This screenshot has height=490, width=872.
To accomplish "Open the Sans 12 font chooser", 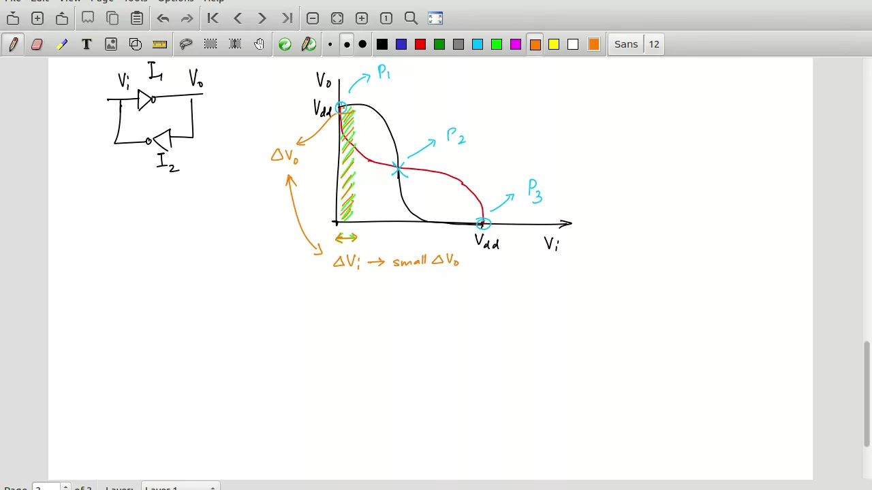I will 636,44.
